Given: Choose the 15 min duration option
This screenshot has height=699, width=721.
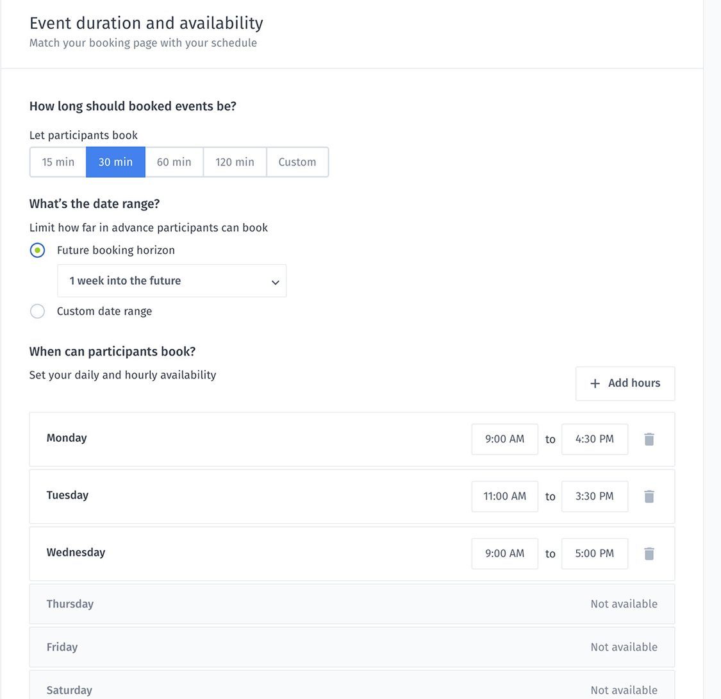Looking at the screenshot, I should pyautogui.click(x=58, y=162).
